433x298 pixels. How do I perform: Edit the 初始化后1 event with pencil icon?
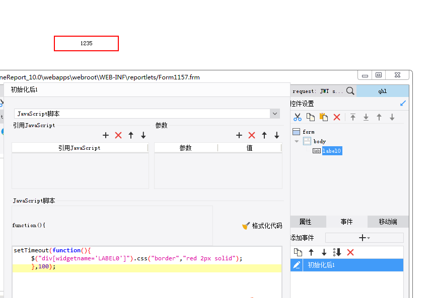click(x=297, y=265)
